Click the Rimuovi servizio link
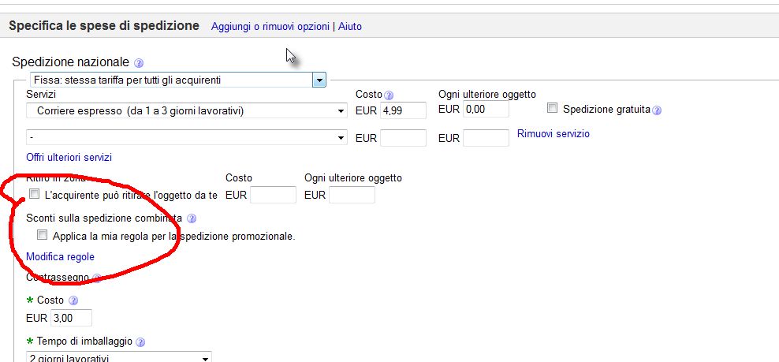Screen dimensions: 779x362 coord(553,134)
